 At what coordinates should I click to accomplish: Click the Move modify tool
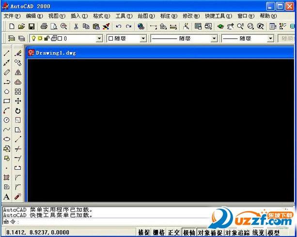click(18, 101)
